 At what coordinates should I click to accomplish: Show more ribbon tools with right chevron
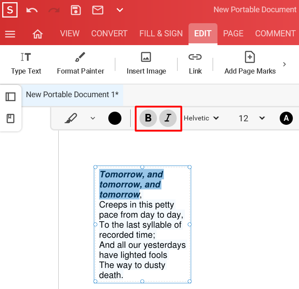pos(285,64)
